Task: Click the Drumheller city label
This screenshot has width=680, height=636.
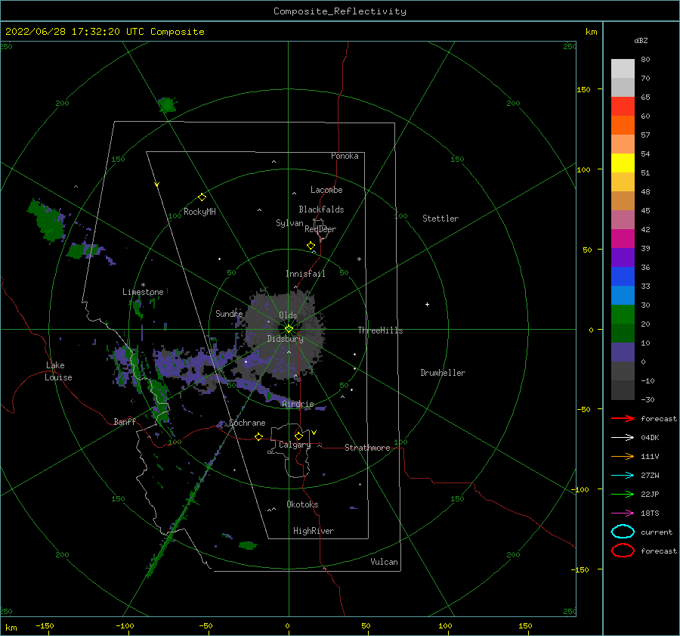Action: (x=443, y=373)
